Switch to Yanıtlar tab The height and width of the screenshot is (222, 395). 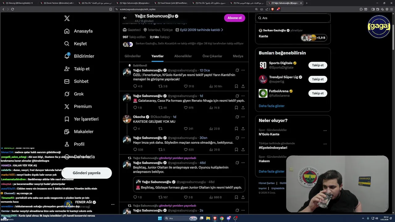coord(157,56)
